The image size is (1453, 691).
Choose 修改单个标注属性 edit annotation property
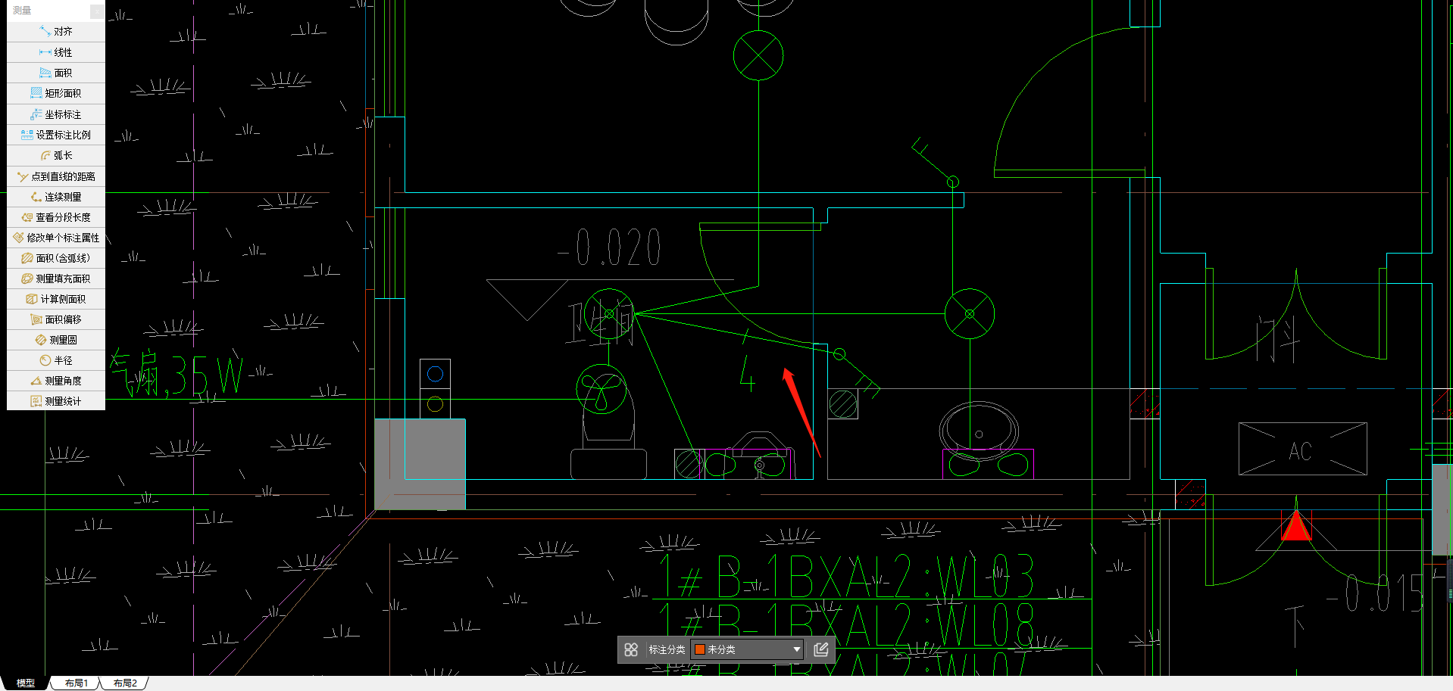click(56, 238)
